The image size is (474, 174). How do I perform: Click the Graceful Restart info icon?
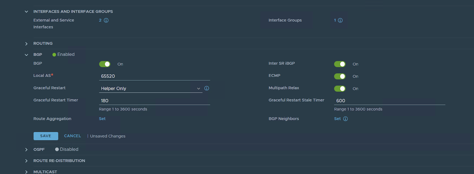207,88
